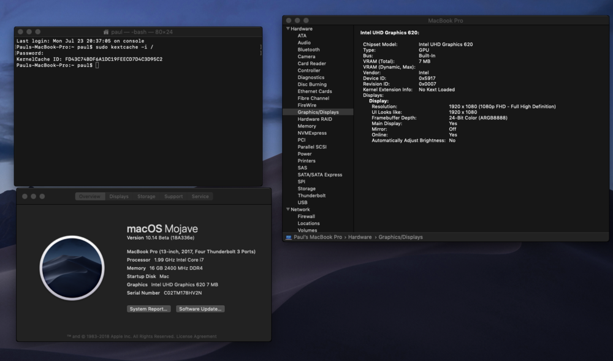Select Locations under Network
The image size is (613, 361).
click(308, 224)
